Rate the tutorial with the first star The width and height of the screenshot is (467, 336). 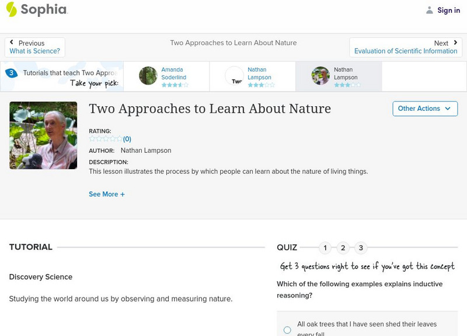90,139
